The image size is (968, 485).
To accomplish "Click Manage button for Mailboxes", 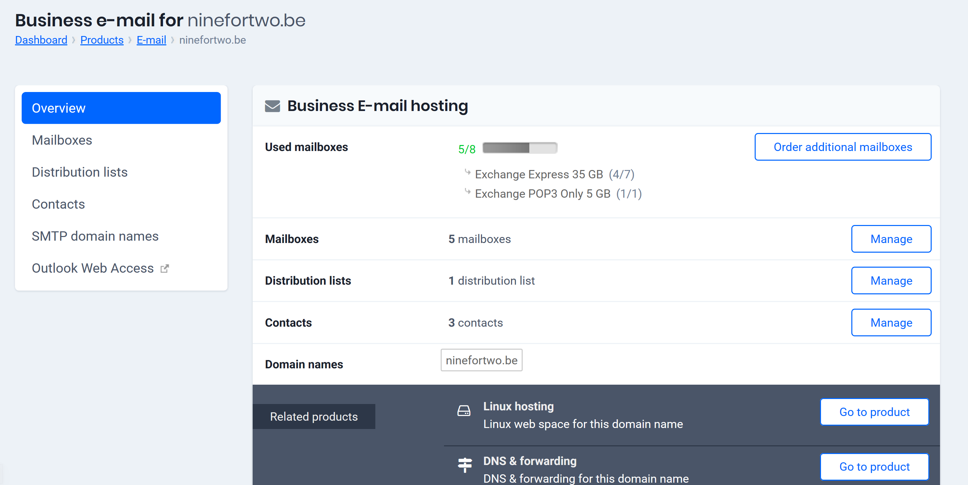I will point(891,238).
